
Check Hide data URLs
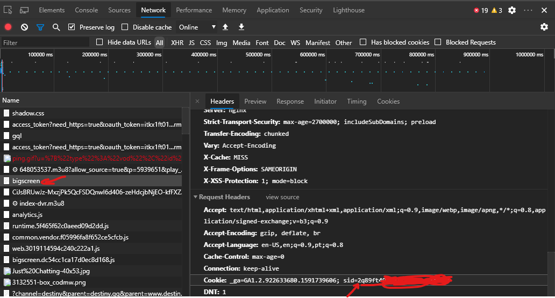coord(99,42)
